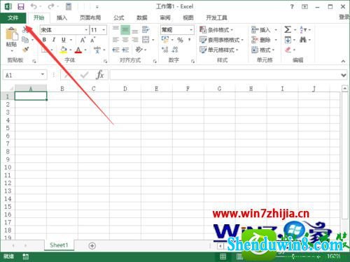
Task: Decrease indent
Action: pos(115,50)
